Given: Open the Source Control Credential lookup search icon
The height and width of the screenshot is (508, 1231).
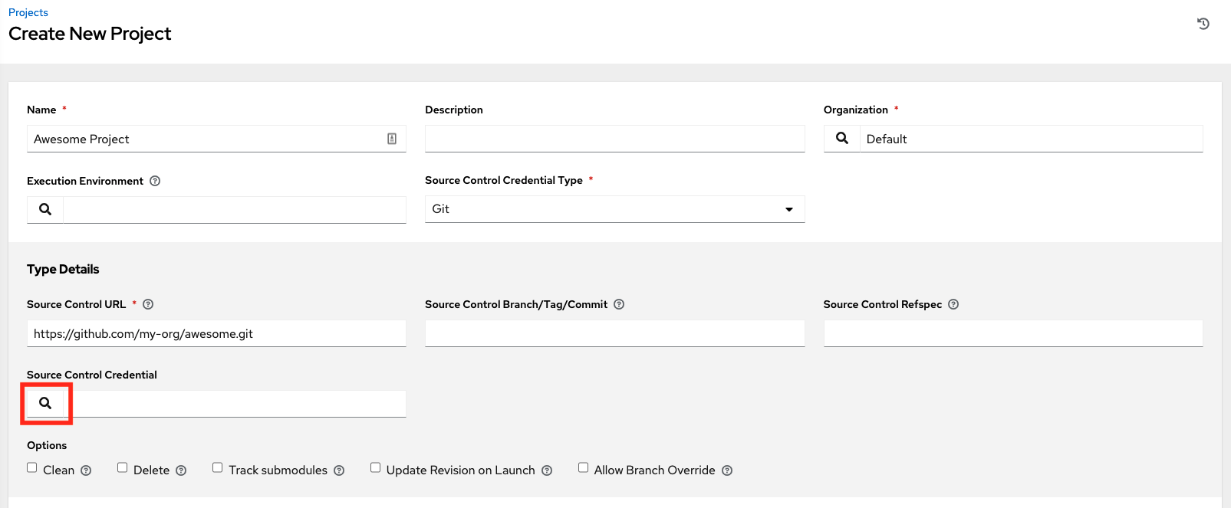Looking at the screenshot, I should tap(45, 403).
